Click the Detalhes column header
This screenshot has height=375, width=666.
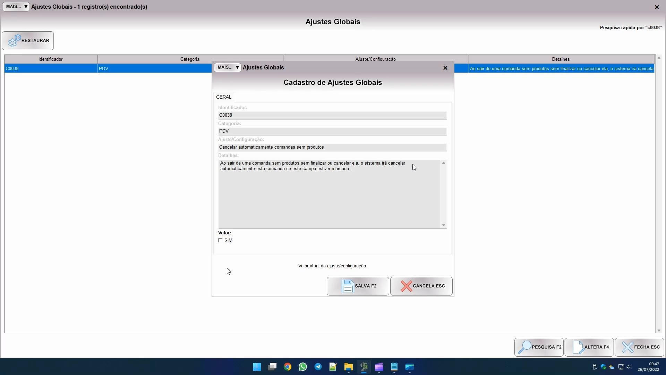click(561, 59)
